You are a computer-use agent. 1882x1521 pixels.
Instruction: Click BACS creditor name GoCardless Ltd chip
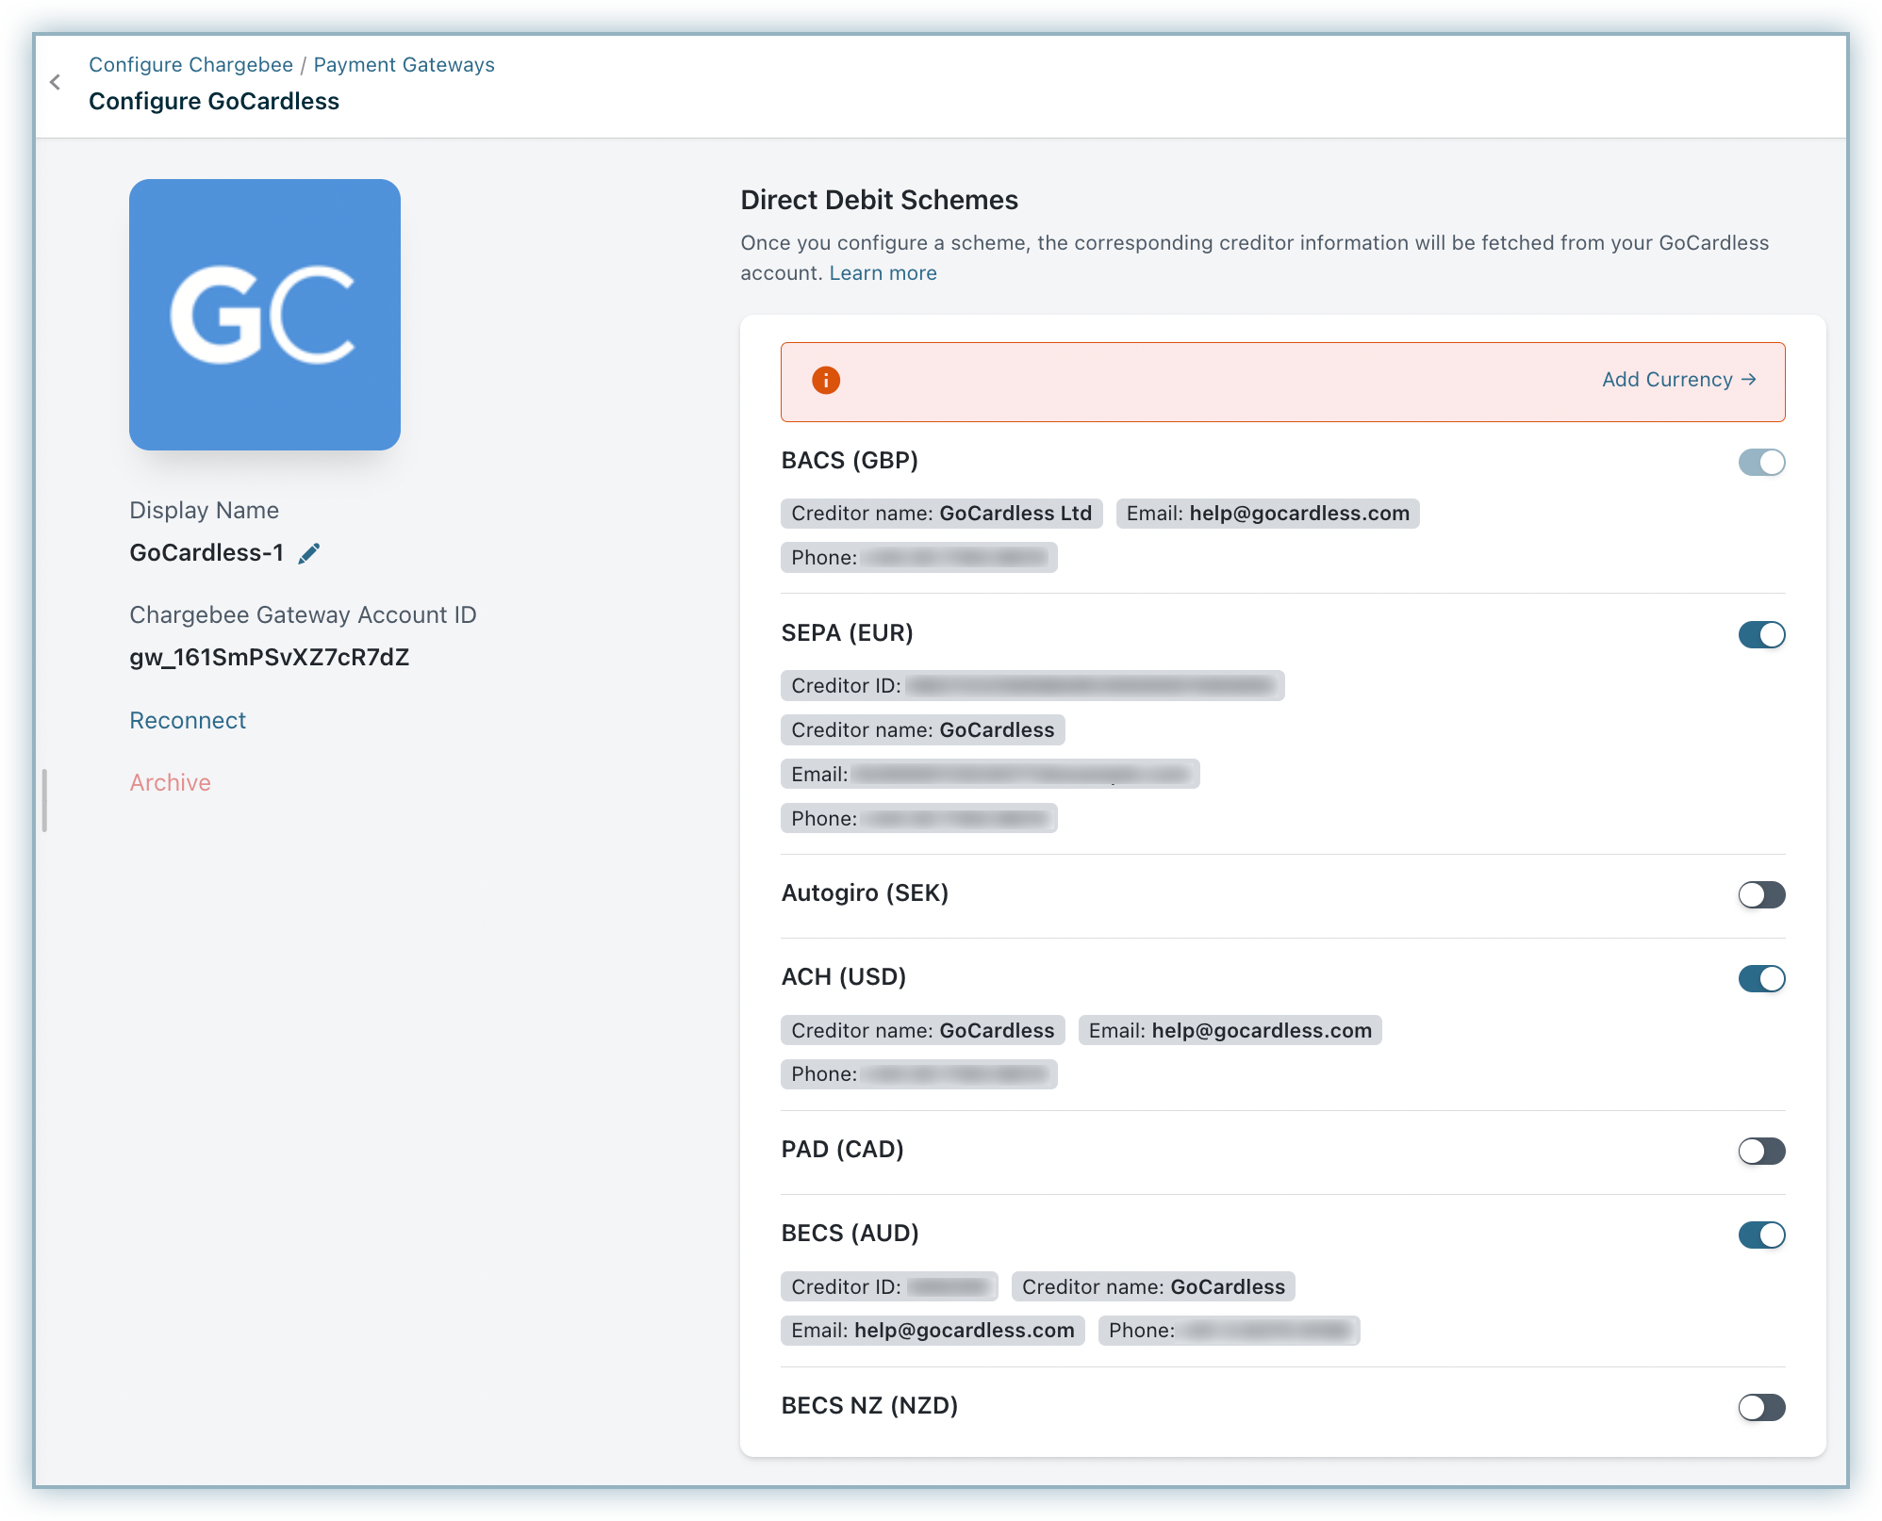[941, 514]
